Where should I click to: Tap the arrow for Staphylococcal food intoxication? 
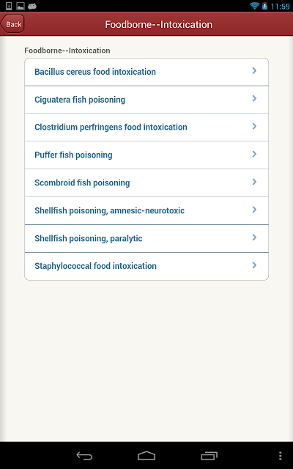tap(254, 265)
